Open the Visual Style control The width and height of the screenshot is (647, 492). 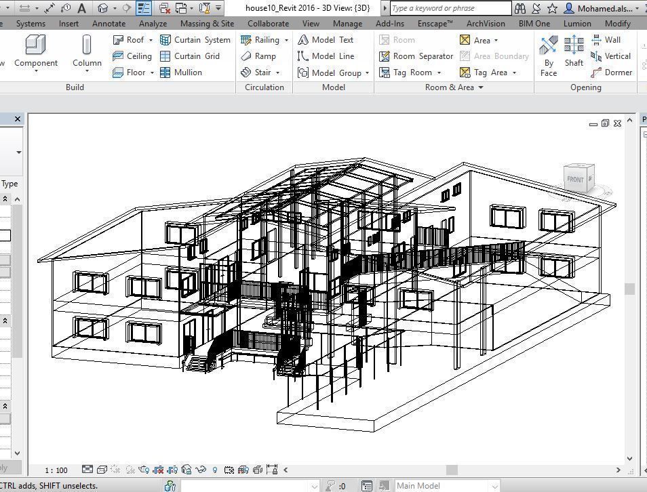coord(102,470)
